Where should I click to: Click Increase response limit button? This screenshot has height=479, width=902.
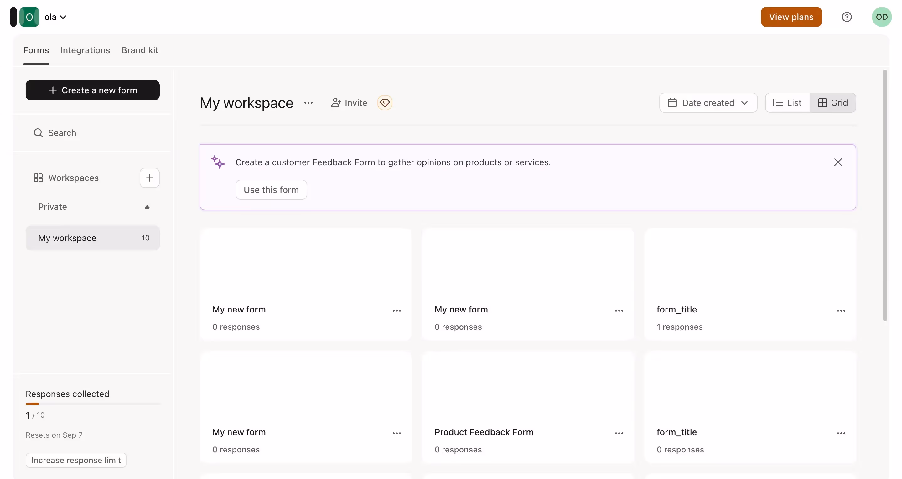(x=76, y=460)
